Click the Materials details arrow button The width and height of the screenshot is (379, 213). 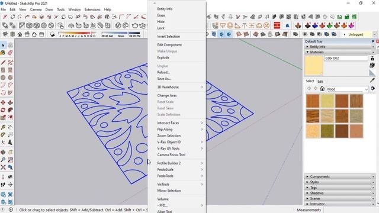[x=372, y=89]
